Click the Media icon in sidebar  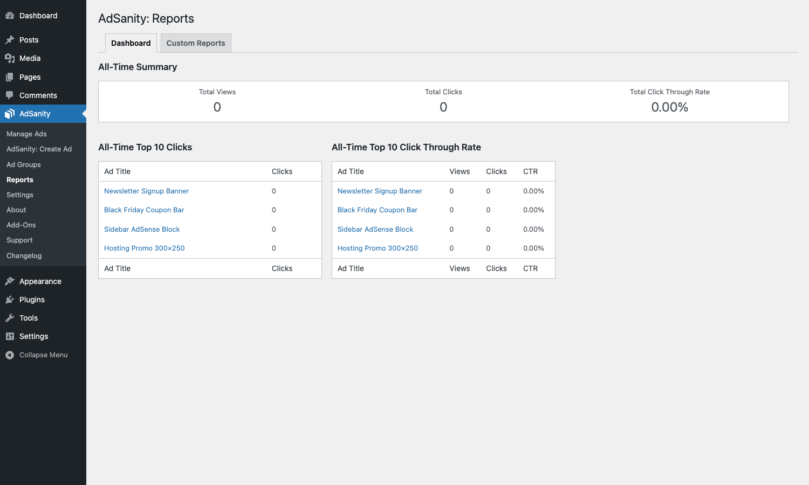coord(10,58)
